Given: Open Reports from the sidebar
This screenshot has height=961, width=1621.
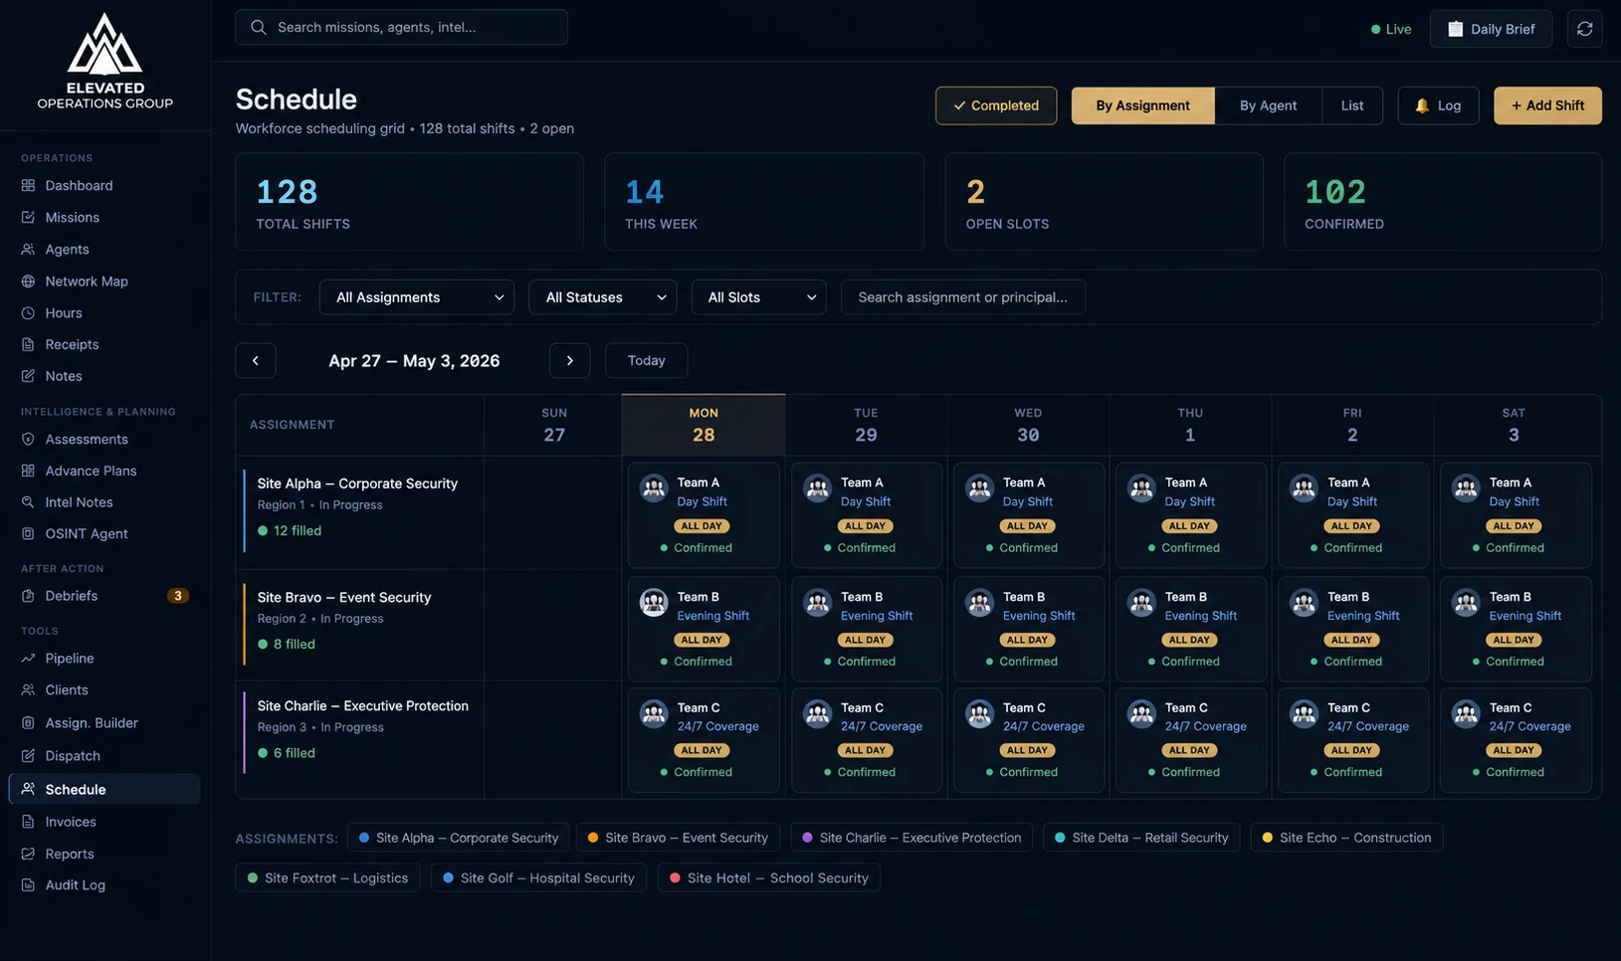Looking at the screenshot, I should pyautogui.click(x=104, y=854).
